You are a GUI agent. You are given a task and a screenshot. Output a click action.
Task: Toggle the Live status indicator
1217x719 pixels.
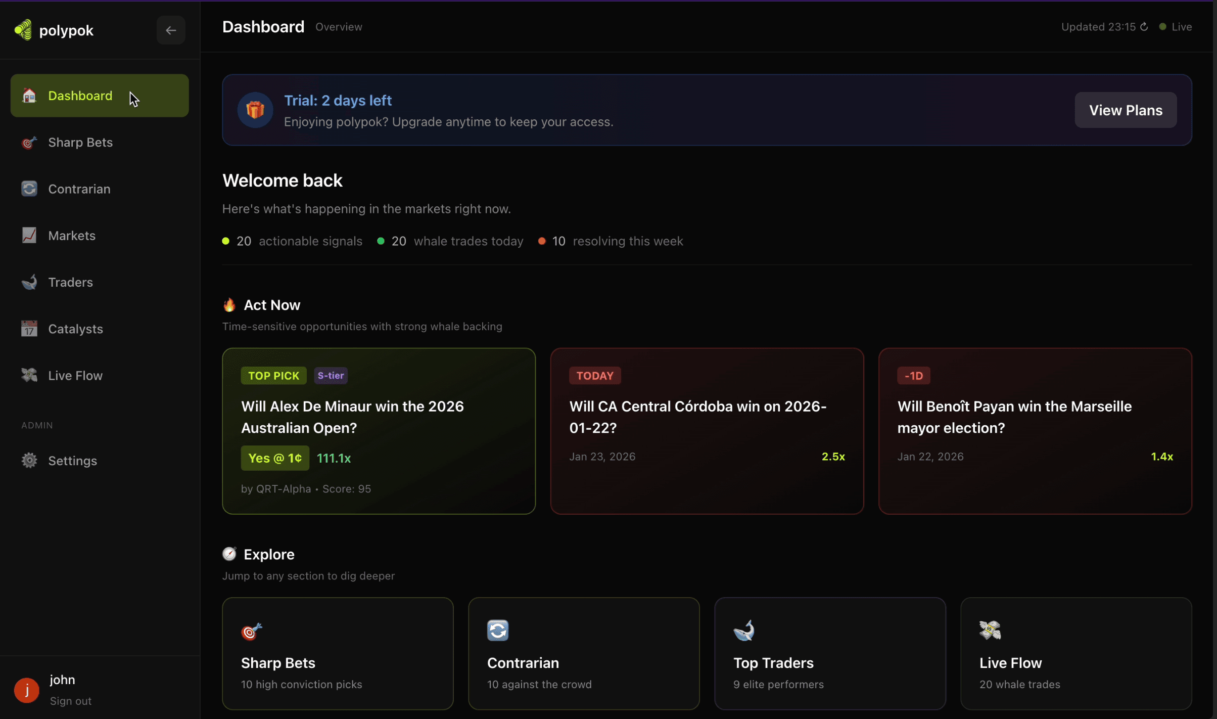tap(1163, 27)
